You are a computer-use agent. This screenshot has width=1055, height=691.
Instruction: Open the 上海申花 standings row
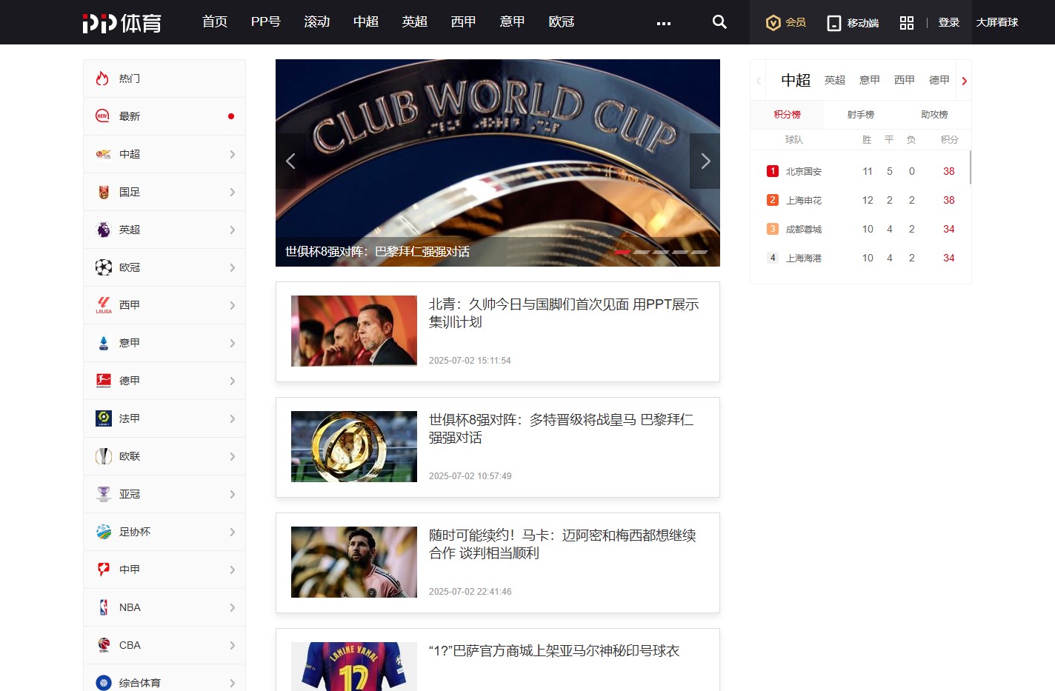pos(861,200)
